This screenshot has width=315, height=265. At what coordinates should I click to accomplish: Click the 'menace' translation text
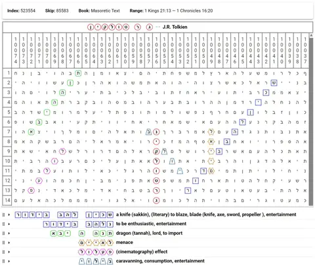pyautogui.click(x=125, y=243)
